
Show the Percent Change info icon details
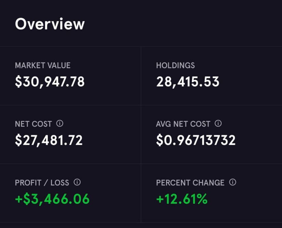233,182
